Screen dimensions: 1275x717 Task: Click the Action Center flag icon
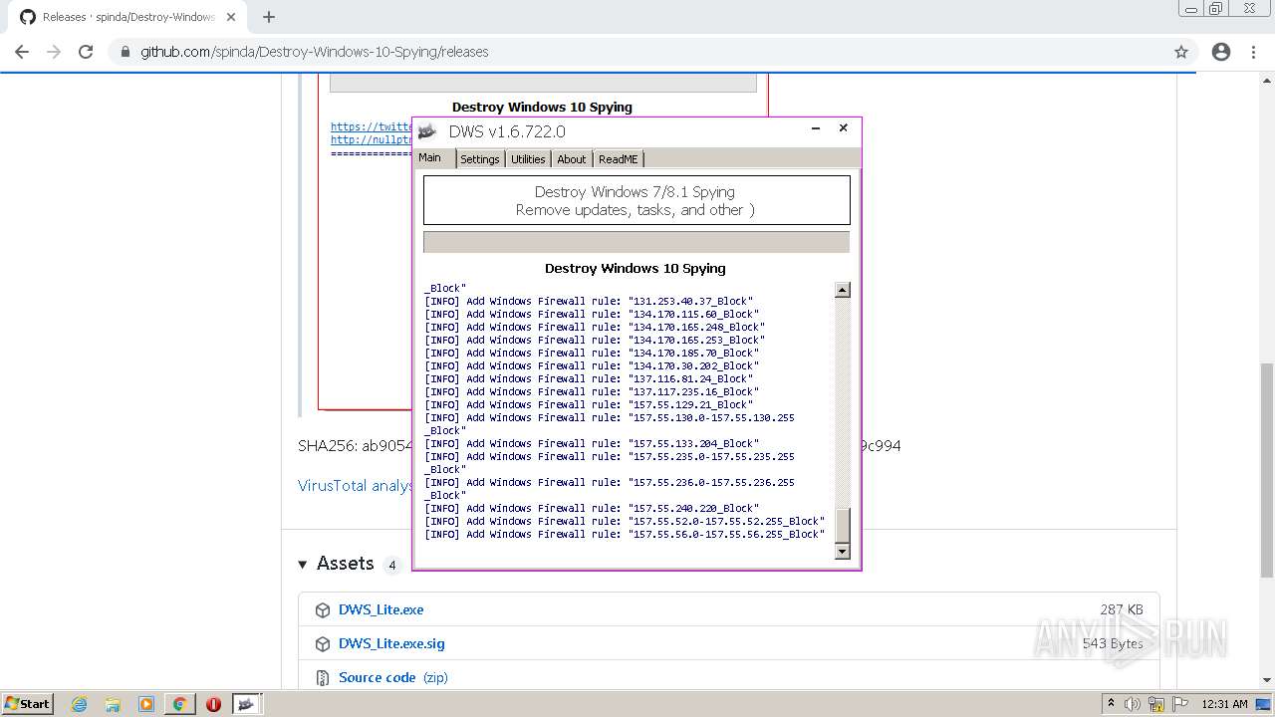click(1179, 704)
